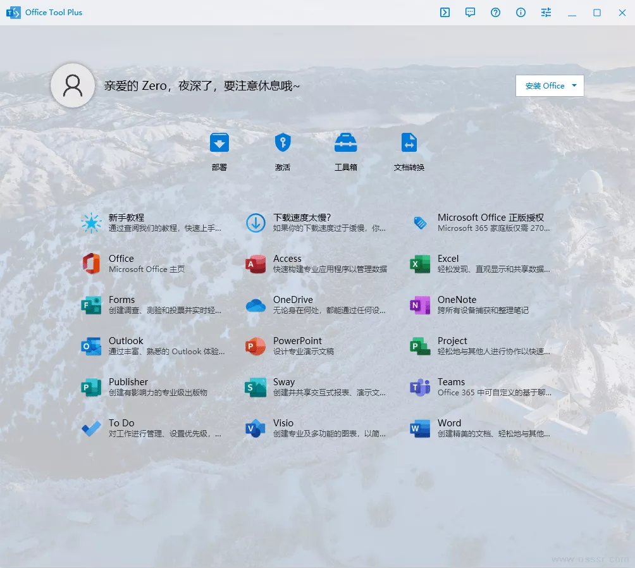The width and height of the screenshot is (635, 568).
Task: Open the command box icon in title bar
Action: pos(445,13)
